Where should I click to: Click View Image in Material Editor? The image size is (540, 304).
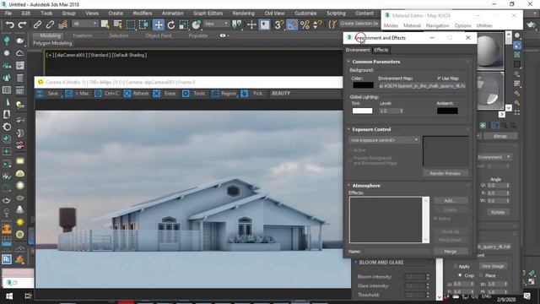point(493,266)
